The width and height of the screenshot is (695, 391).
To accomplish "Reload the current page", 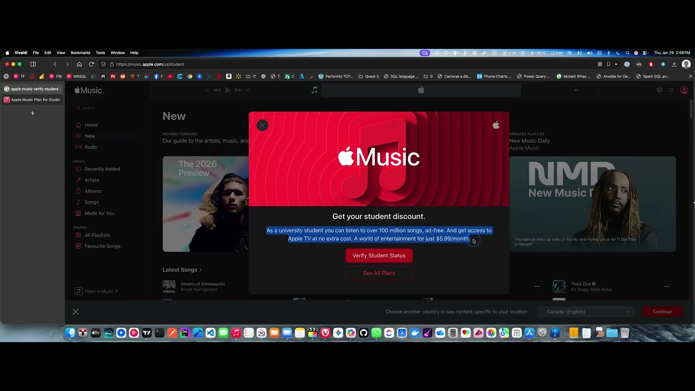I will tap(91, 64).
